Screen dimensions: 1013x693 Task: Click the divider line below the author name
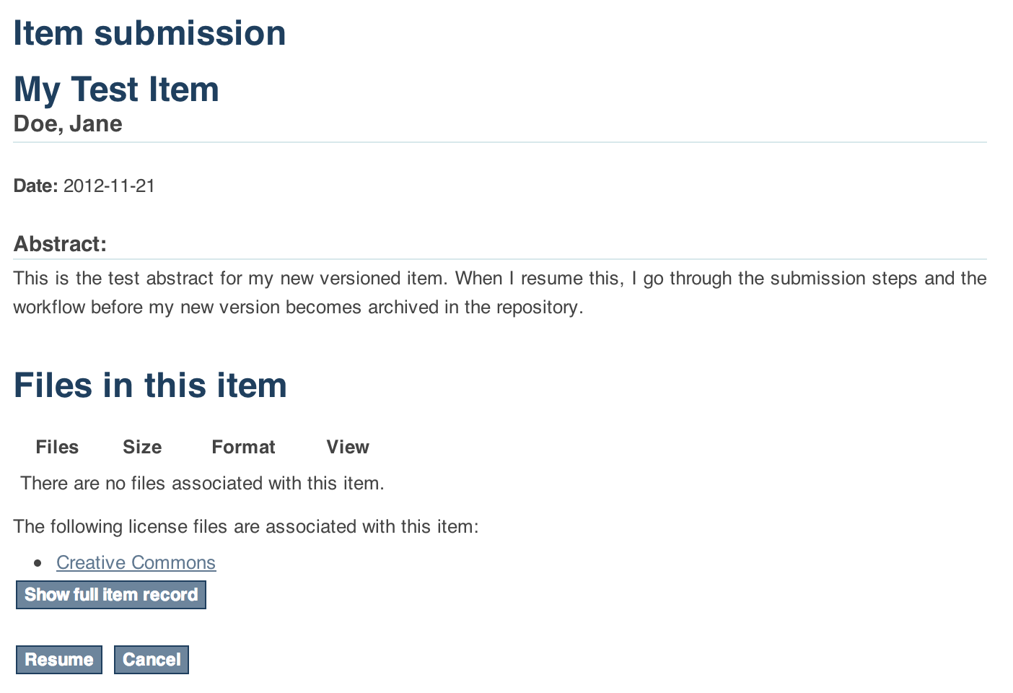click(499, 142)
